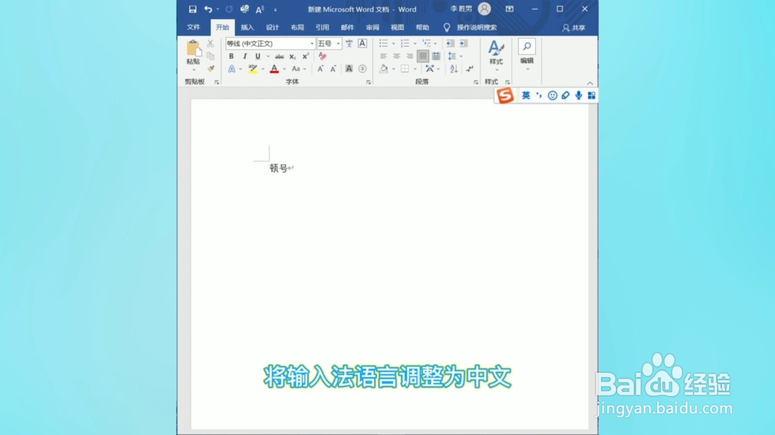Screen dimensions: 775x435
Task: Open the Paragraph dialog launcher
Action: tap(476, 82)
